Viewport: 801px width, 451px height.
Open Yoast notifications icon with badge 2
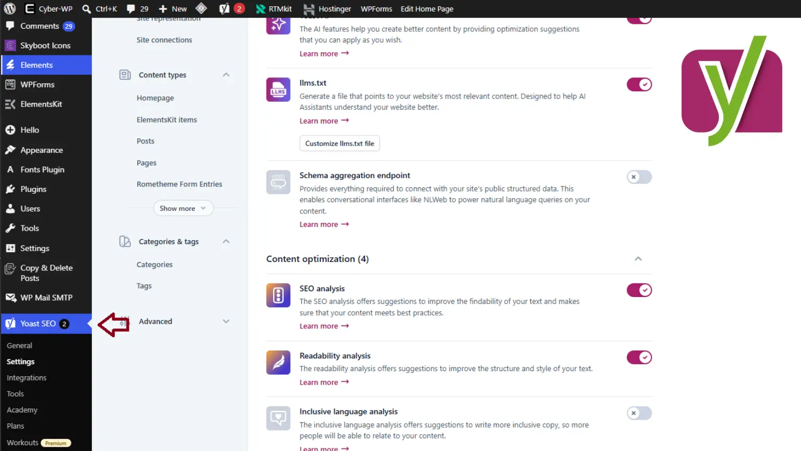pyautogui.click(x=232, y=8)
